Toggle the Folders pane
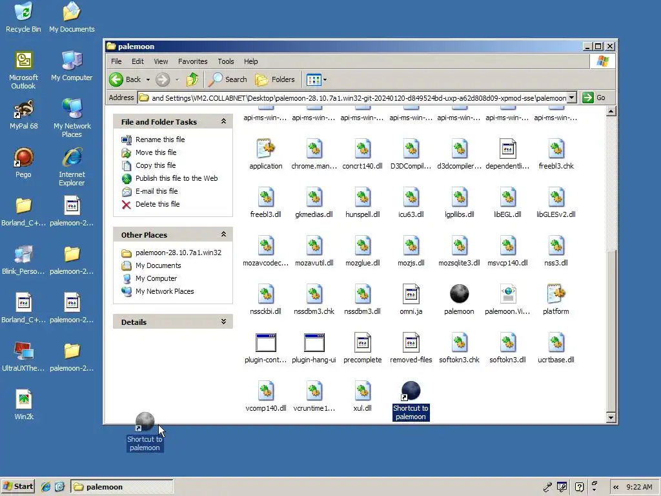 pos(275,79)
